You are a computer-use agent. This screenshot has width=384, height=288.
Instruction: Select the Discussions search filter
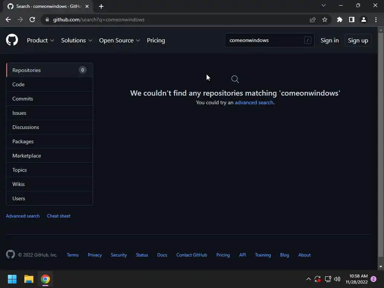[x=49, y=127]
